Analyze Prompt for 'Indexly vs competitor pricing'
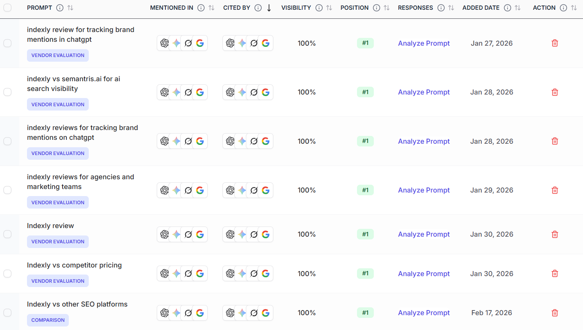This screenshot has width=583, height=330. pos(424,274)
